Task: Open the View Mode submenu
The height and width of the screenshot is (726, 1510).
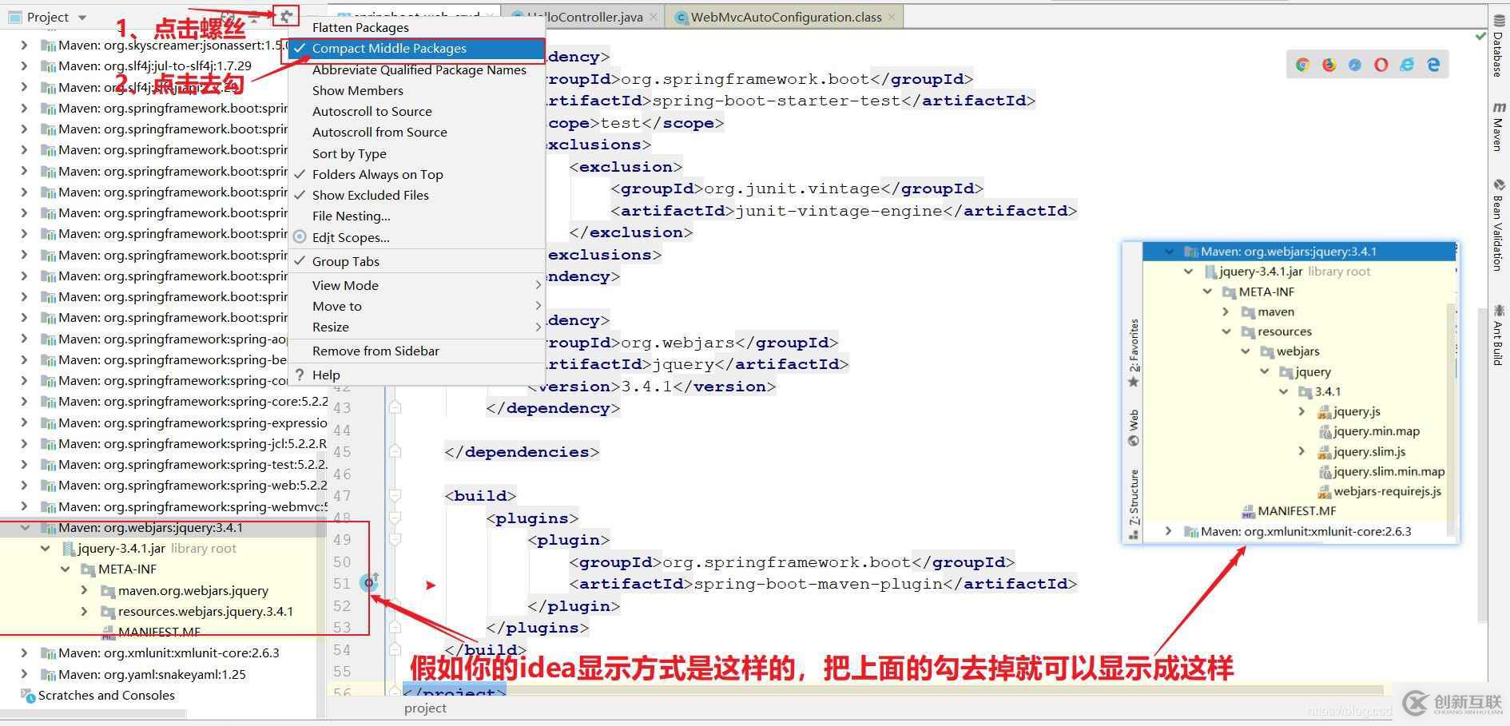Action: [x=416, y=285]
